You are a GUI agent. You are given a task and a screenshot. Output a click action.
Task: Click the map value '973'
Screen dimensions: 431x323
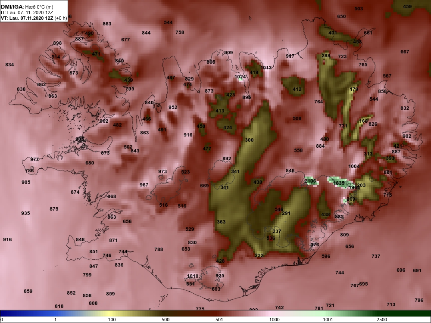coord(162,171)
